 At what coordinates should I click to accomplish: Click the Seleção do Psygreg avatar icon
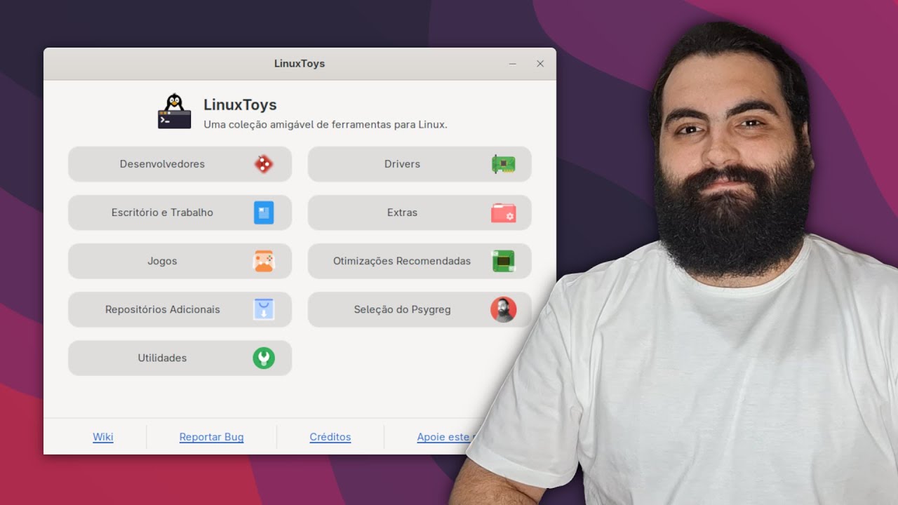tap(503, 309)
